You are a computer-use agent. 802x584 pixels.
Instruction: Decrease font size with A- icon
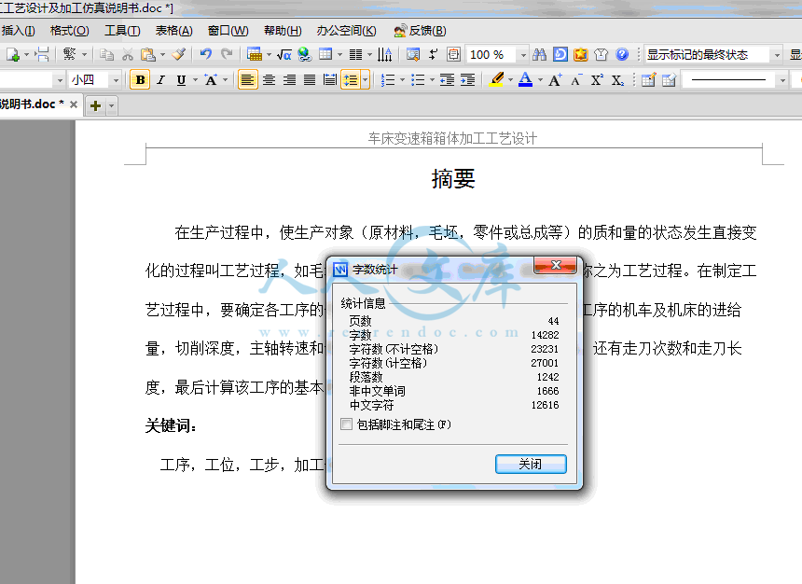[x=576, y=80]
